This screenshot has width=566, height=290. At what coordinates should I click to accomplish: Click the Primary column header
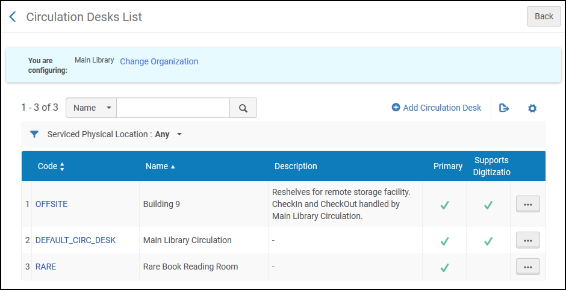(x=448, y=166)
